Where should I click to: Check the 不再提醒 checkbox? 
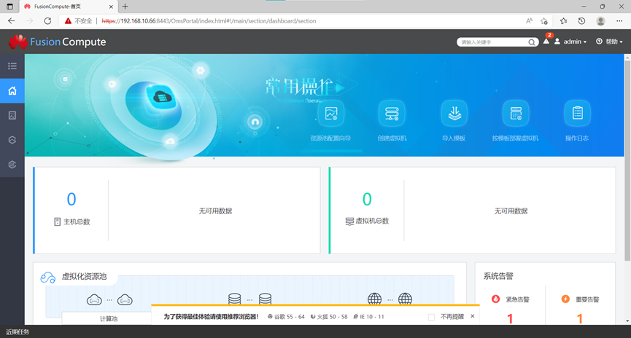click(x=431, y=317)
